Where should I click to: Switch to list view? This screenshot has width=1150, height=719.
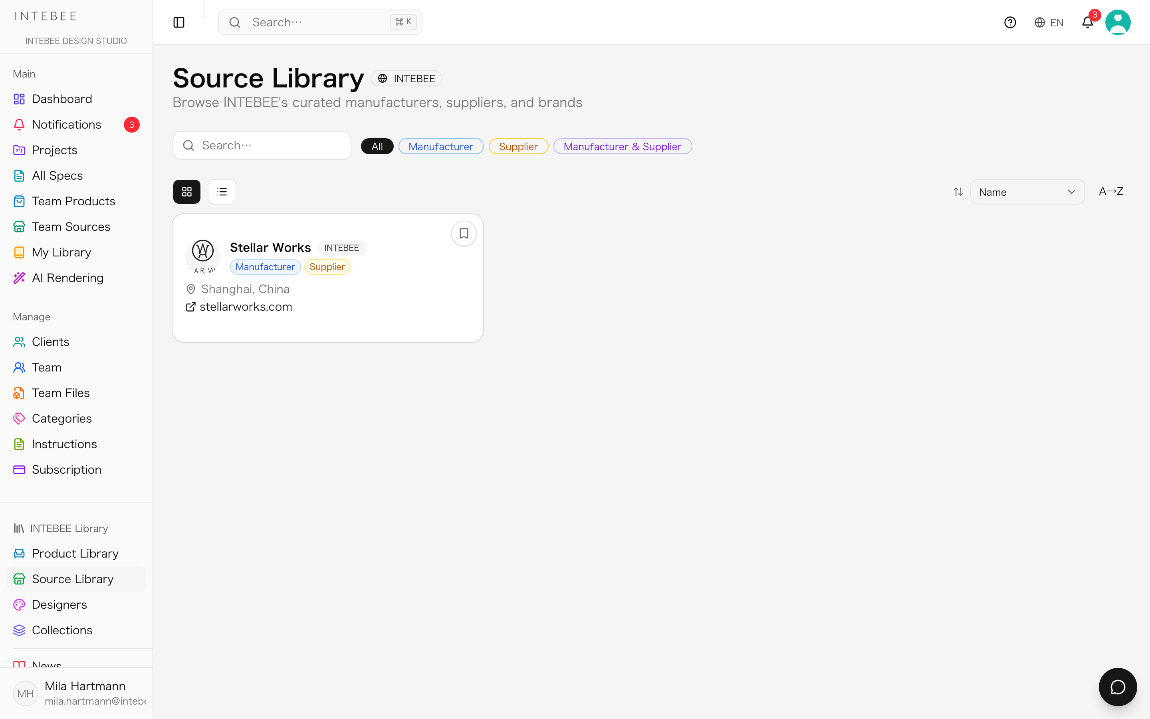[x=222, y=192]
